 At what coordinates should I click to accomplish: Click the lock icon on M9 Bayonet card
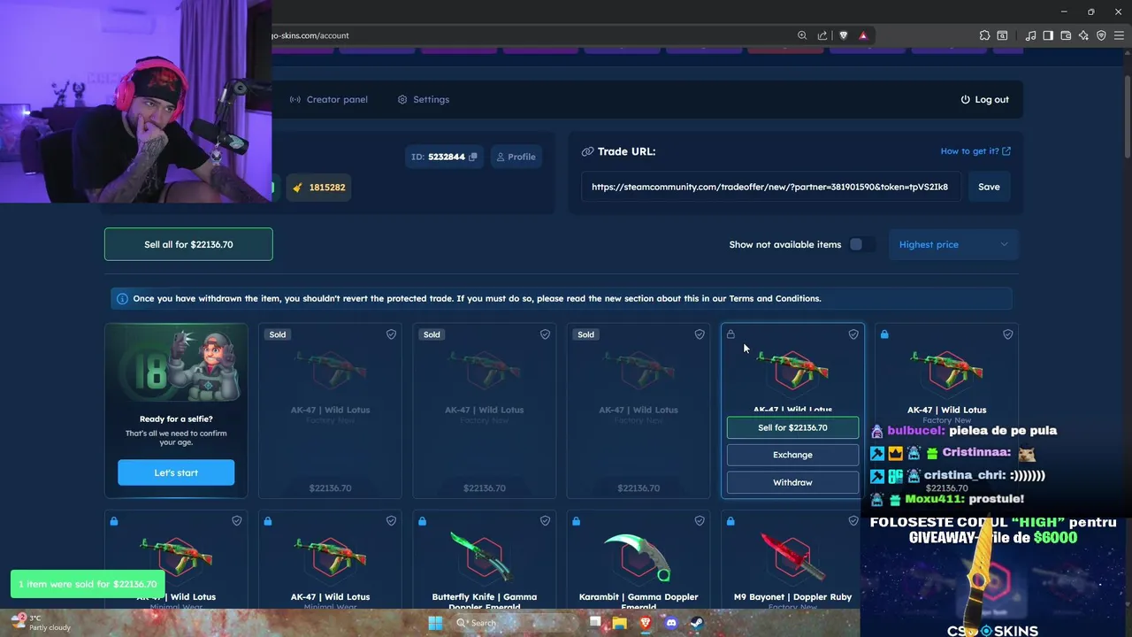tap(730, 521)
